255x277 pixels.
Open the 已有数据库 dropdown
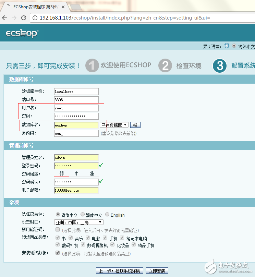click(x=114, y=125)
